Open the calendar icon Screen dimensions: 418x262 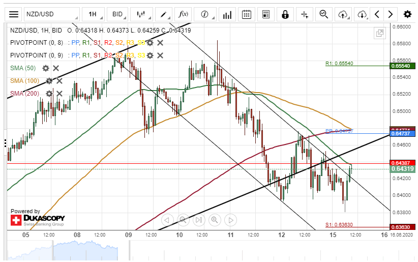click(x=247, y=14)
